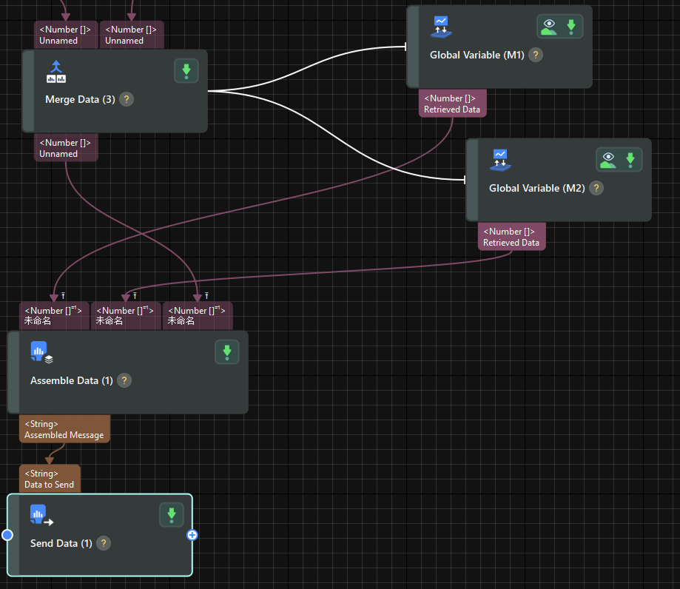Image resolution: width=680 pixels, height=589 pixels.
Task: Select the Send Data (1) step title
Action: [x=61, y=543]
